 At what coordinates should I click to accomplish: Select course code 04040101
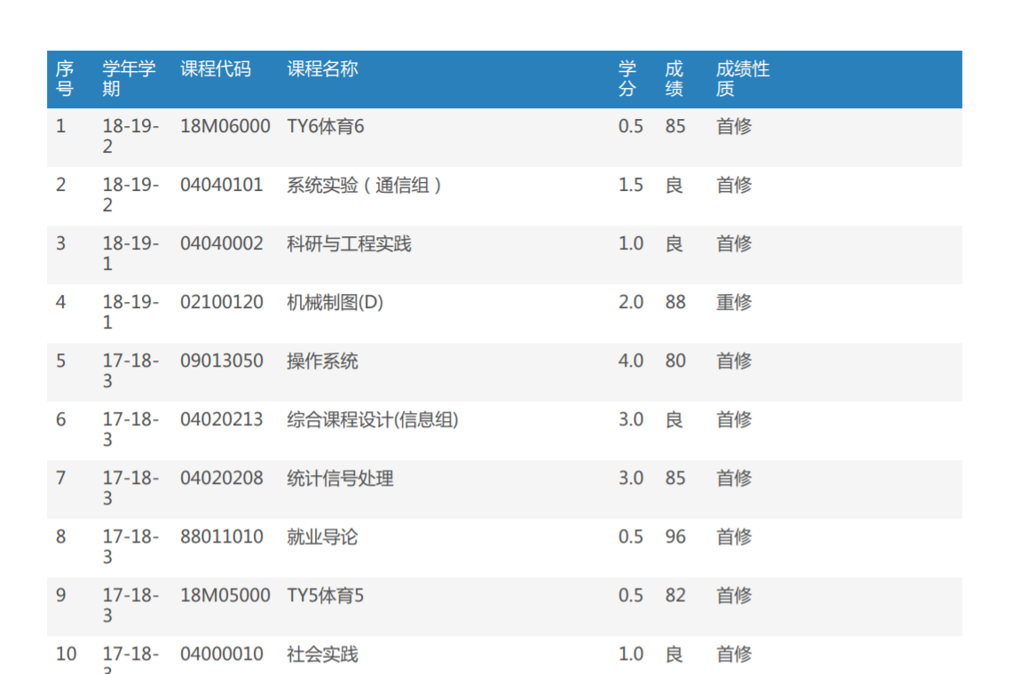(x=222, y=185)
